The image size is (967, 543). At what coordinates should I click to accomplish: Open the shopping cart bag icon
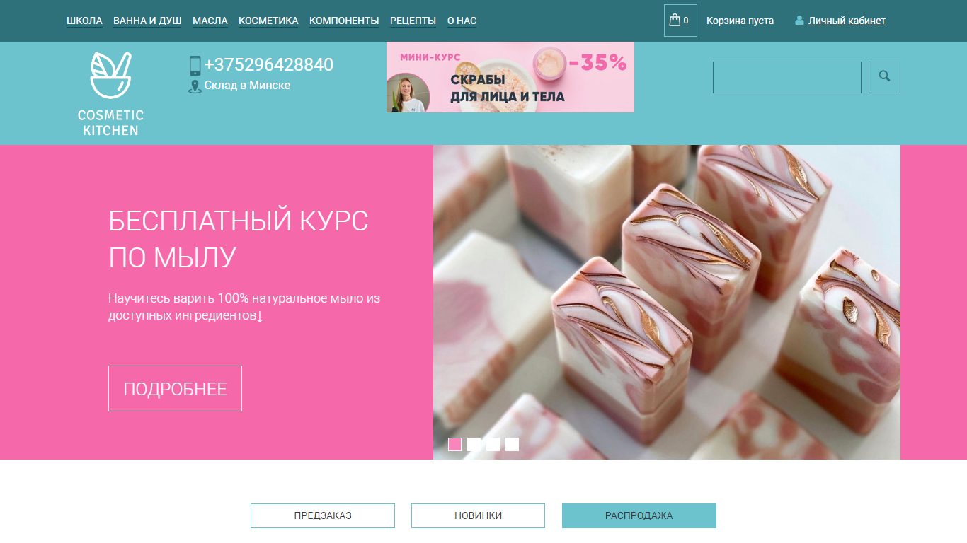(675, 20)
